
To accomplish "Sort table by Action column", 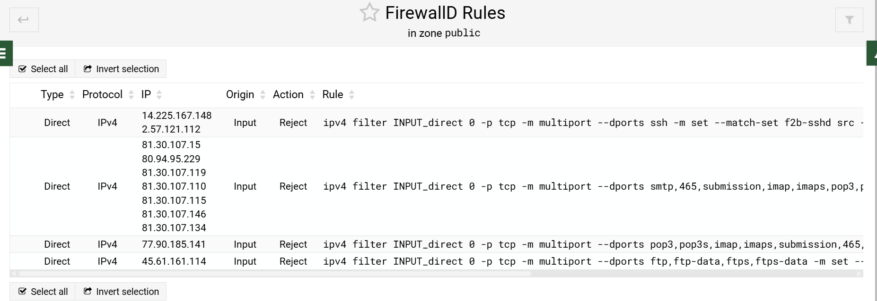I will tap(289, 95).
